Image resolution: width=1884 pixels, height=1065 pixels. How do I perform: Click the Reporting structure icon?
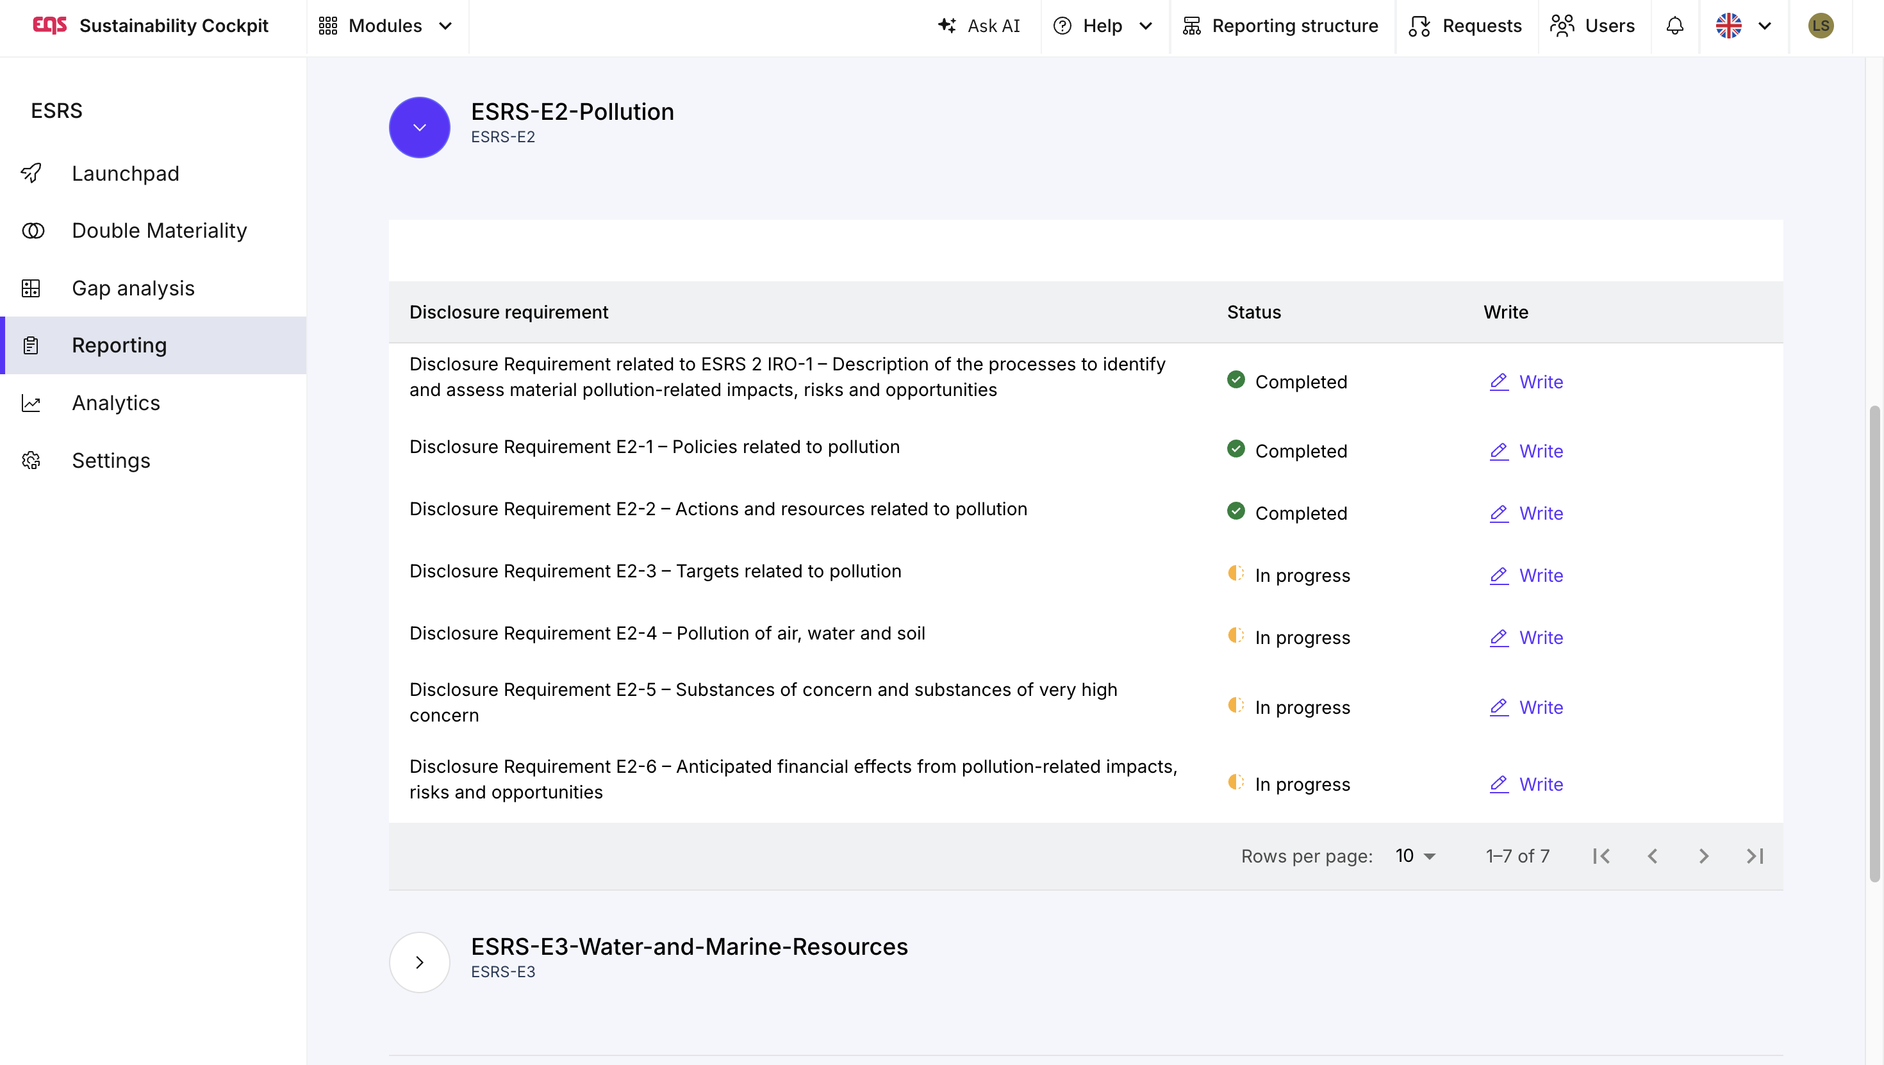click(1192, 26)
